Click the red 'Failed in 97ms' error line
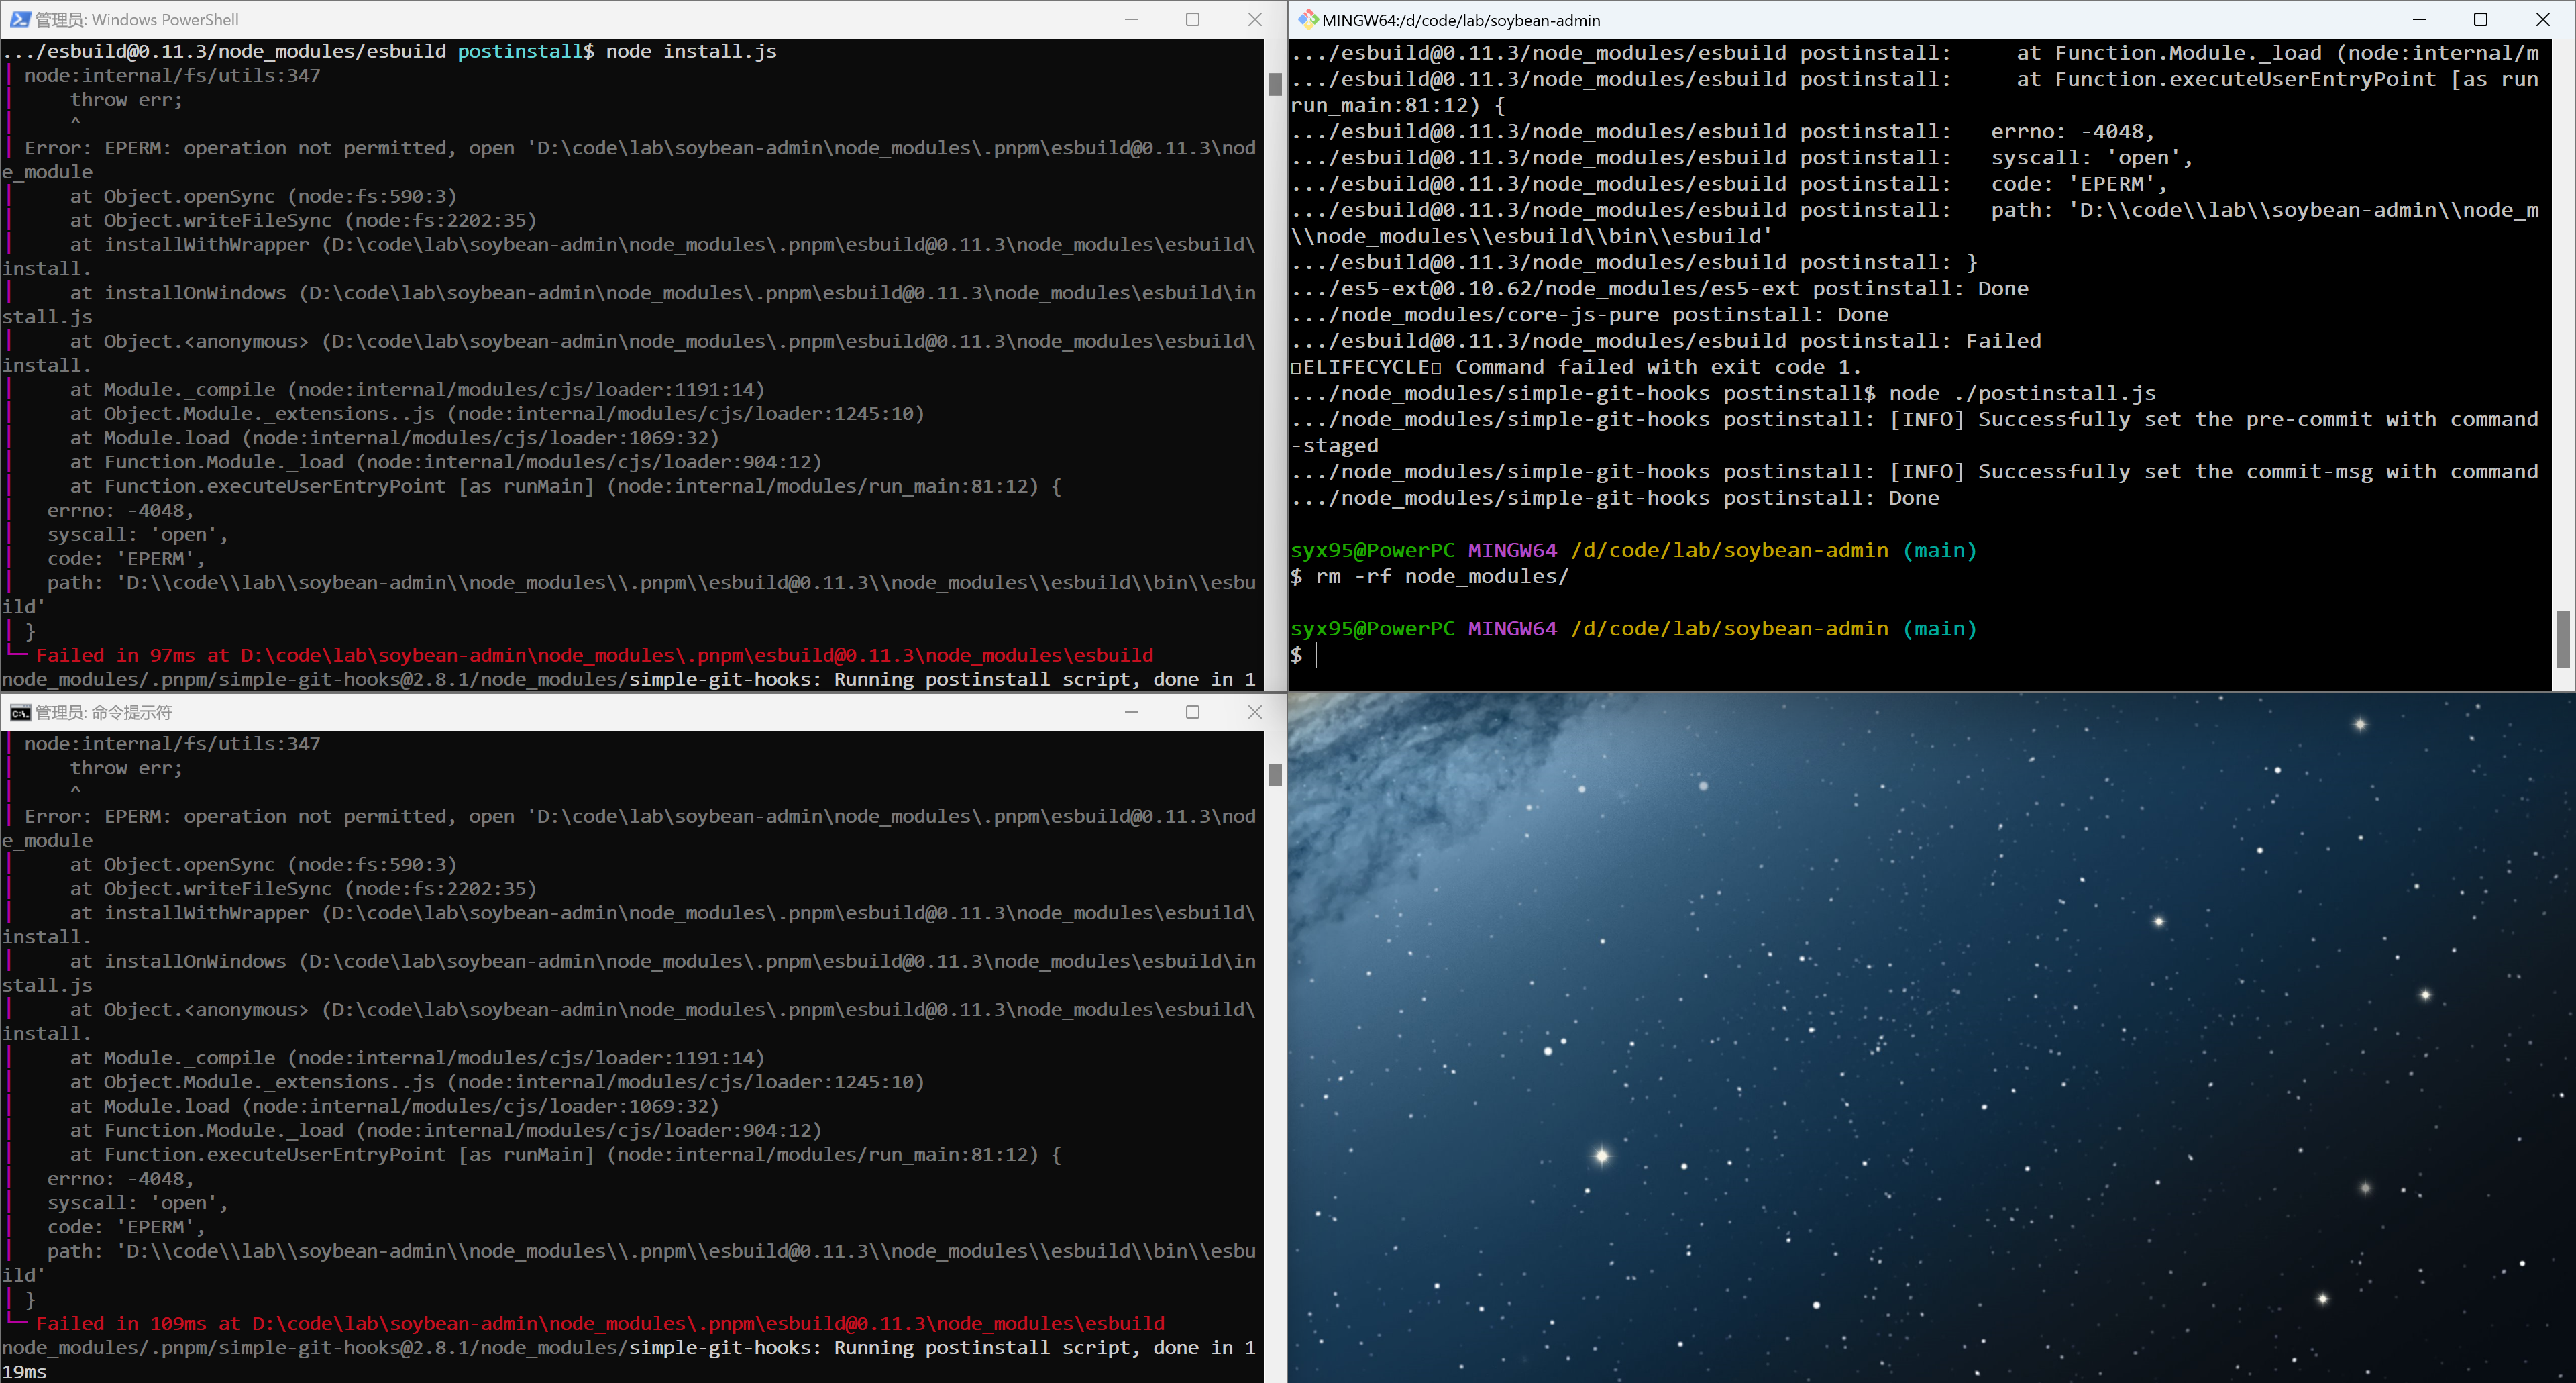Image resolution: width=2576 pixels, height=1383 pixels. coord(590,655)
